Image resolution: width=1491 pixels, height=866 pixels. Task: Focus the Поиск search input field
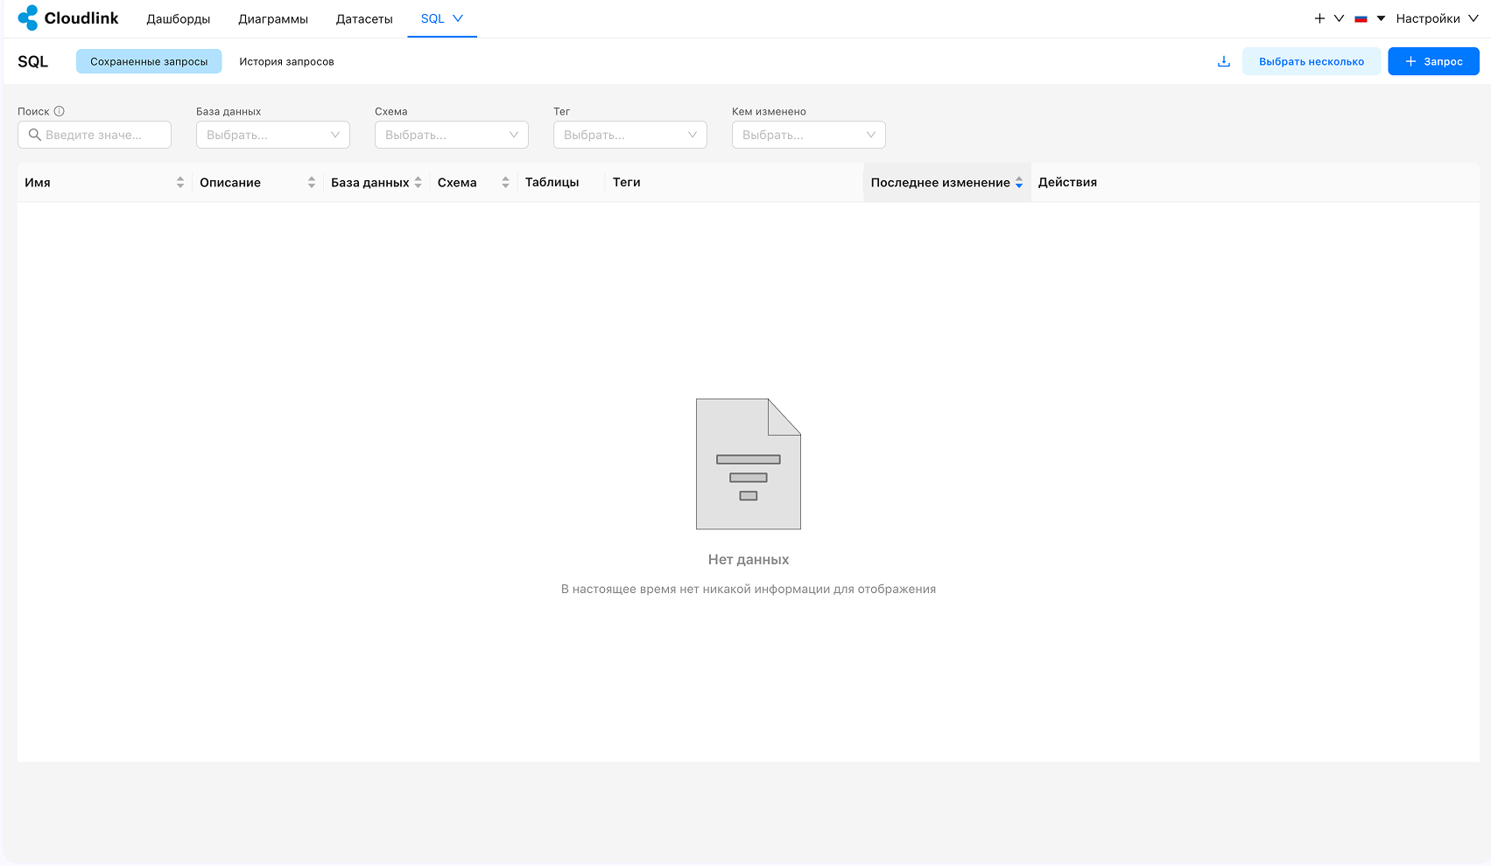coord(95,135)
